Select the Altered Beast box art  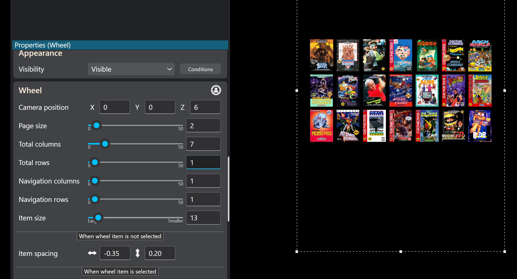coord(321,55)
